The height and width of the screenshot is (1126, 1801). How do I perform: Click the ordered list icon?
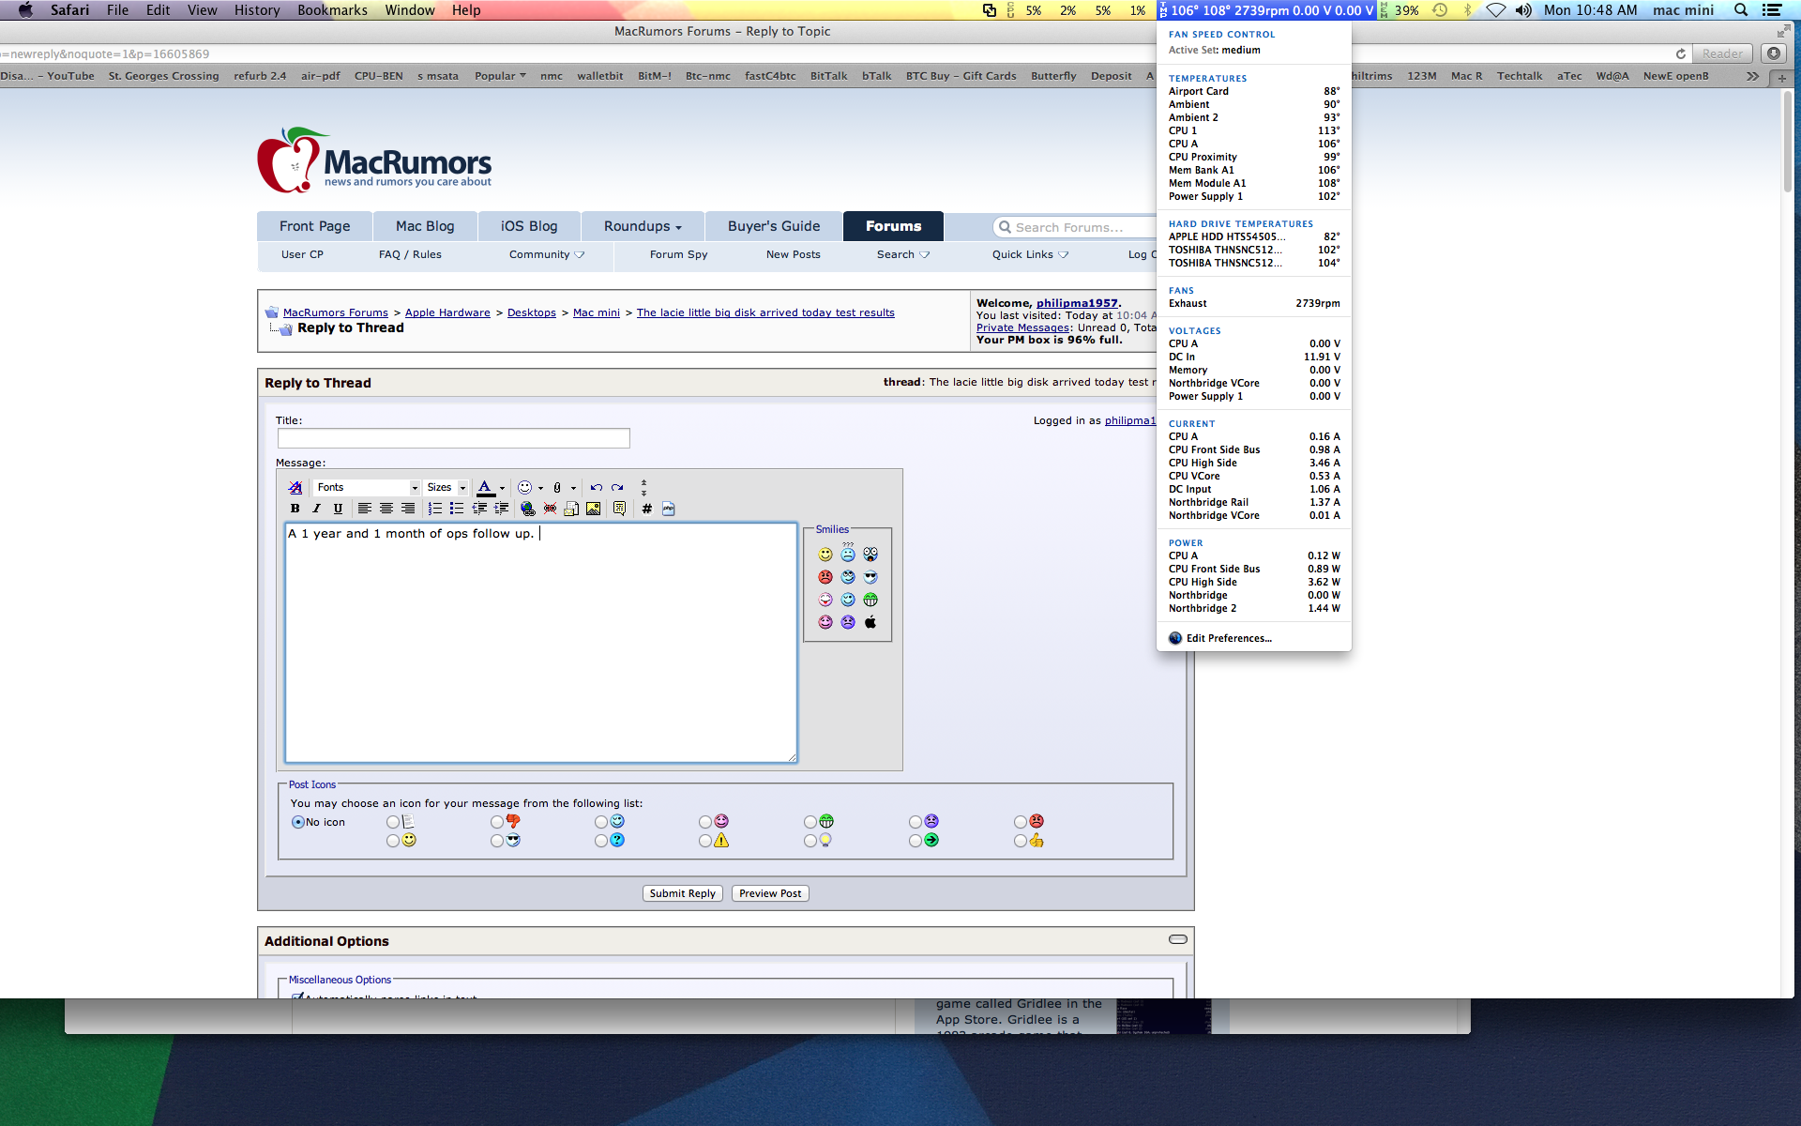(434, 509)
